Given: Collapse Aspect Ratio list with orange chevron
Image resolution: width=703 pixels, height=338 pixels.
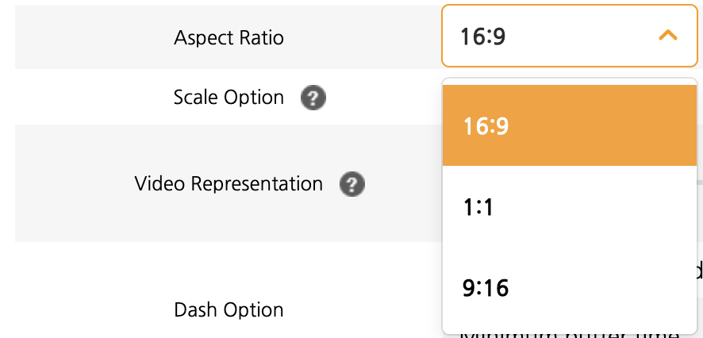Looking at the screenshot, I should tap(667, 36).
